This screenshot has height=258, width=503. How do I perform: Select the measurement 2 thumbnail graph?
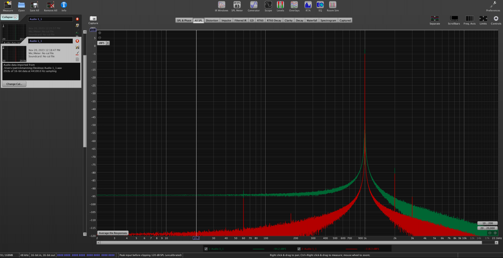(x=14, y=53)
